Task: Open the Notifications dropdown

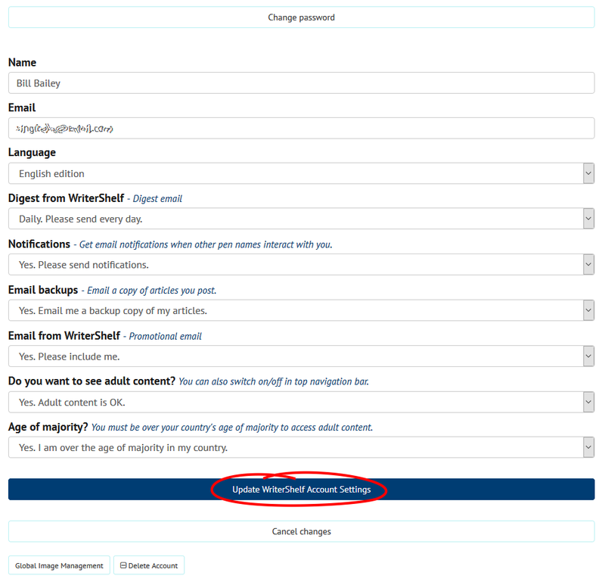Action: (x=301, y=264)
